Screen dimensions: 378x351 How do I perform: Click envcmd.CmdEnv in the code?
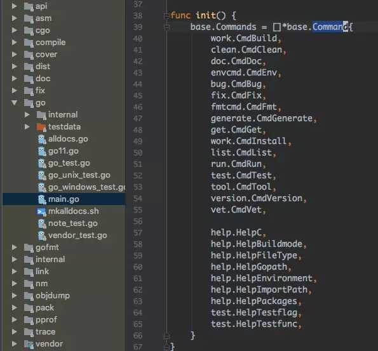click(244, 72)
